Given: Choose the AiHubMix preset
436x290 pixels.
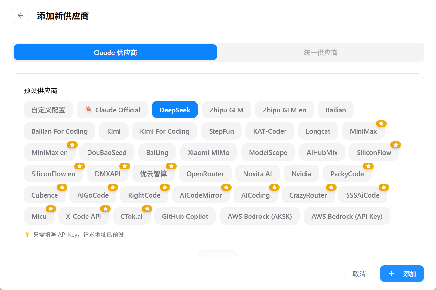Looking at the screenshot, I should click(x=322, y=152).
